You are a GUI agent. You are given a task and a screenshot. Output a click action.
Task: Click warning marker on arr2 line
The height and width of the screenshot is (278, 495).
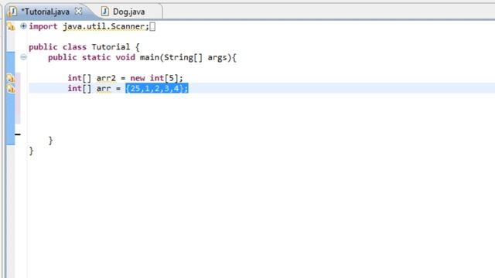click(x=11, y=78)
